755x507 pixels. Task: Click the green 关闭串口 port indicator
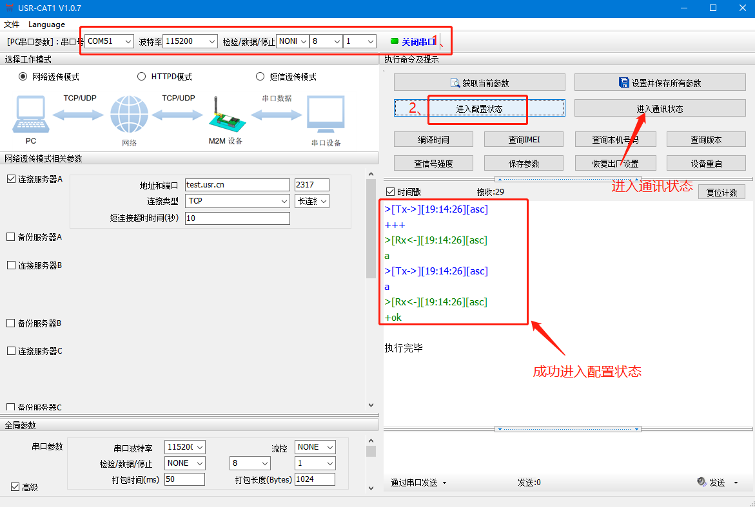[x=395, y=41]
